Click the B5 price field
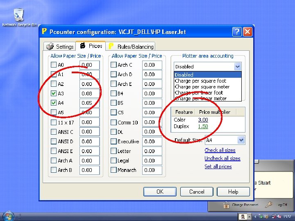The width and height of the screenshot is (295, 221). coord(152,103)
